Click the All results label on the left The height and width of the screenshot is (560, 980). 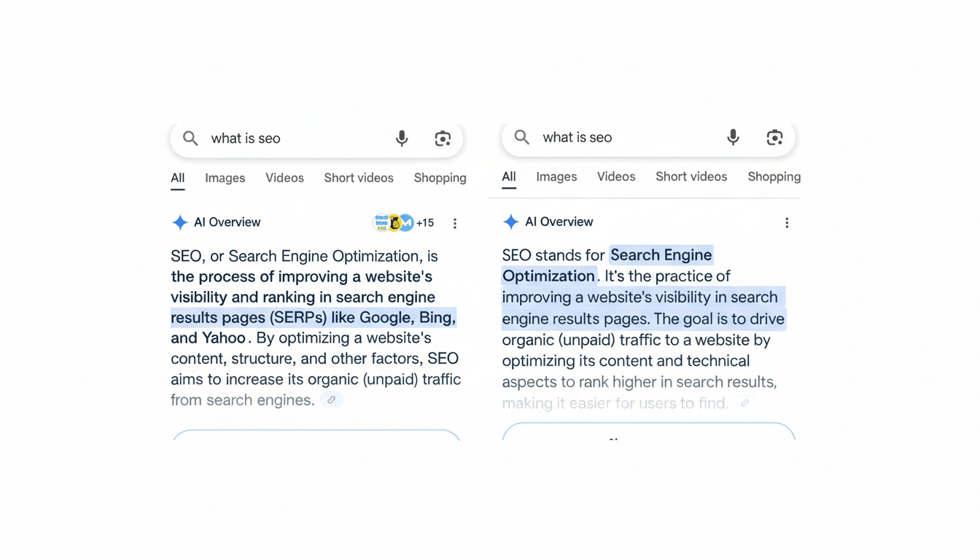pos(177,177)
